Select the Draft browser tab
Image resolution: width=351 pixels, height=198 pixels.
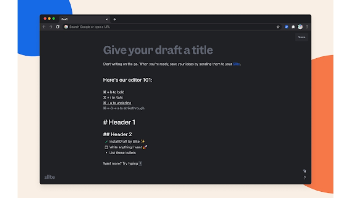point(84,19)
